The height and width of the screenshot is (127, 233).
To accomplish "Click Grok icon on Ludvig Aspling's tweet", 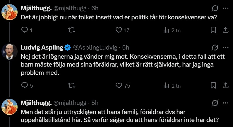I will click(215, 48).
